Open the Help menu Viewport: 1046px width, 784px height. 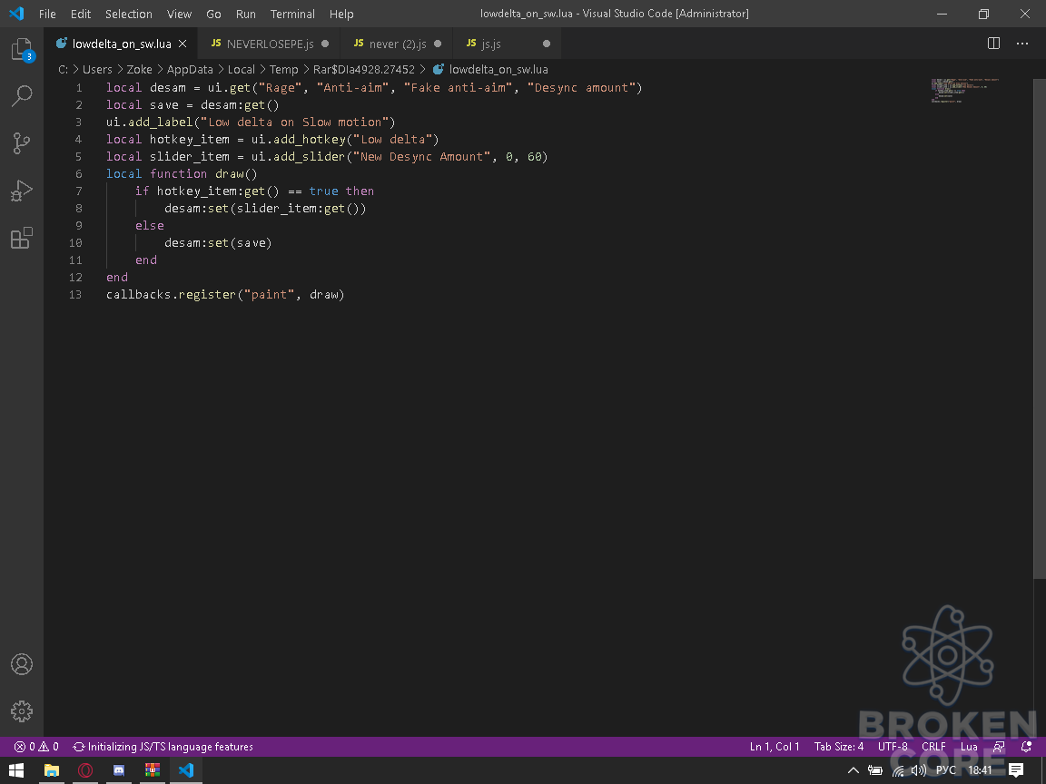coord(341,14)
